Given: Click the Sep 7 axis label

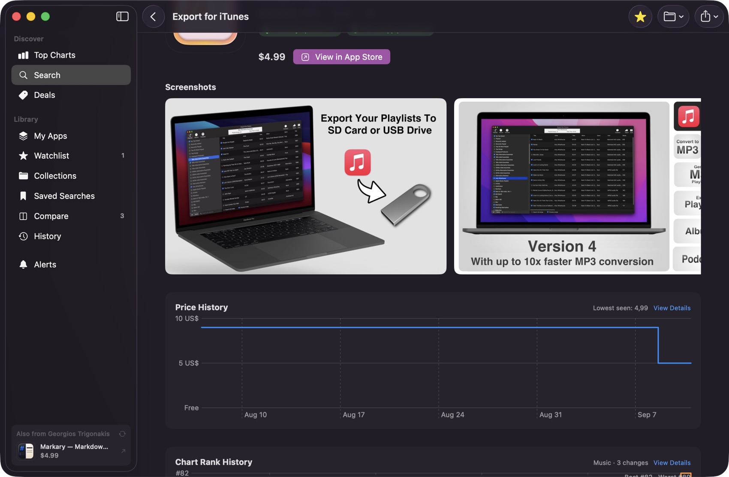Looking at the screenshot, I should click(x=647, y=415).
